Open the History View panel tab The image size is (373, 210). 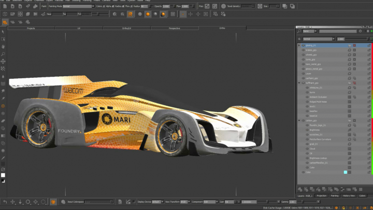[349, 196]
